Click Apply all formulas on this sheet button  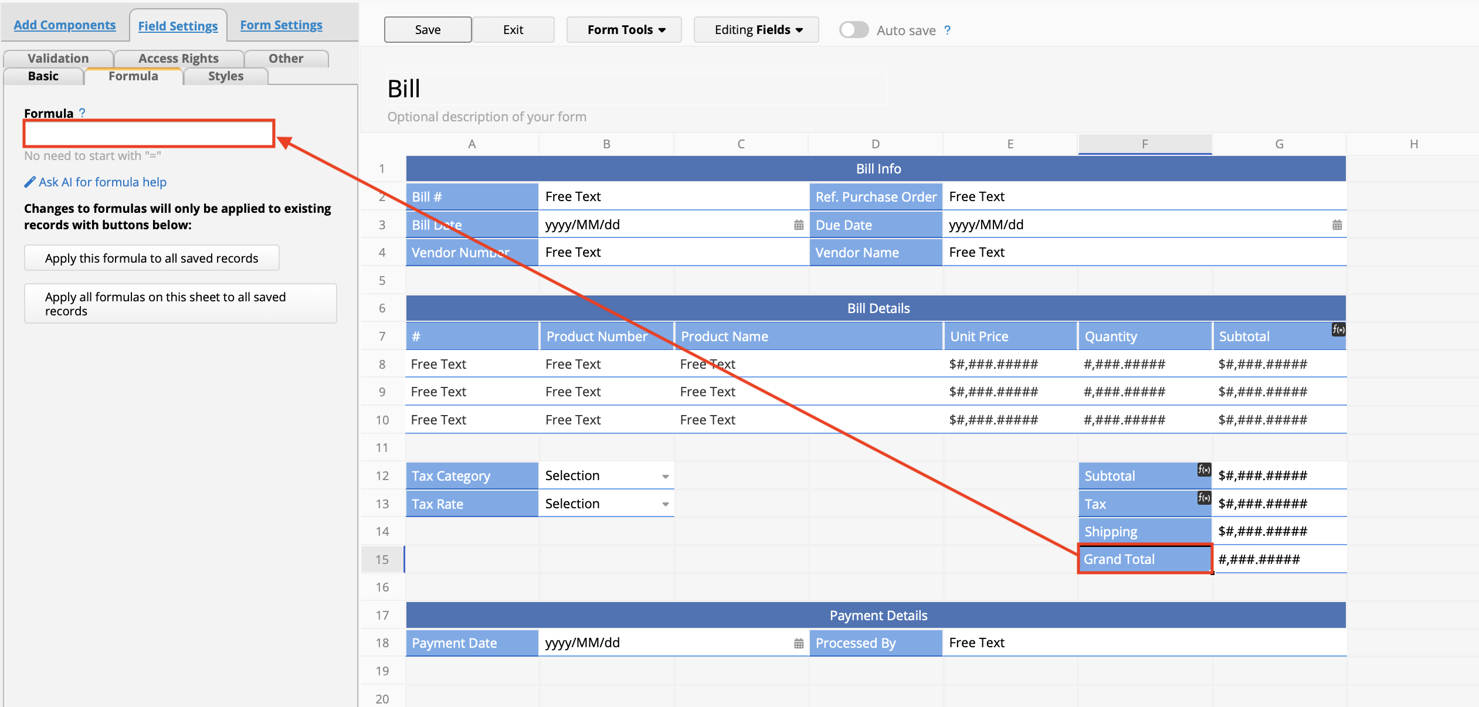181,304
